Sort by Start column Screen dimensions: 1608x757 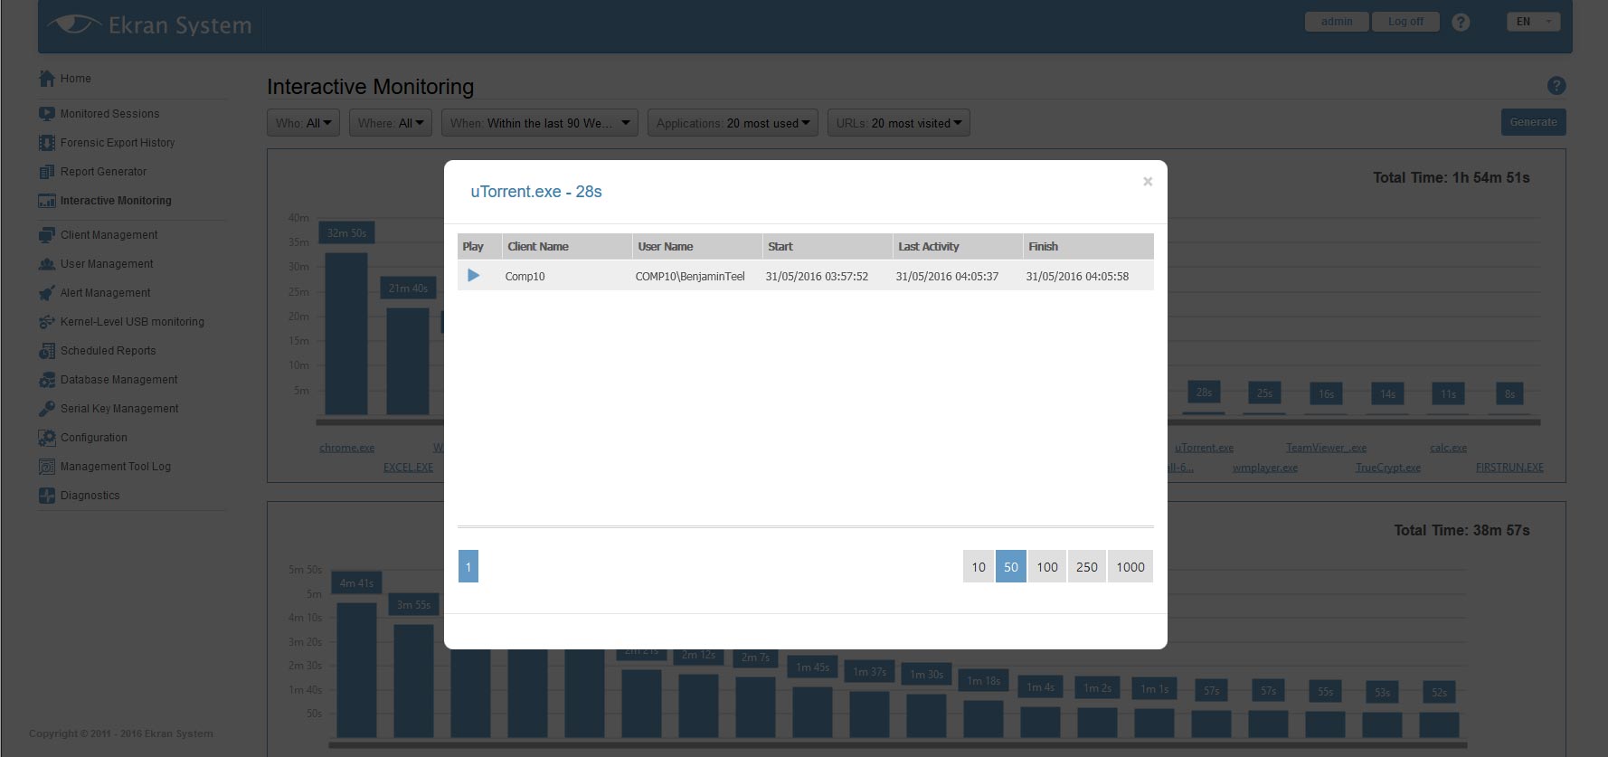click(828, 246)
